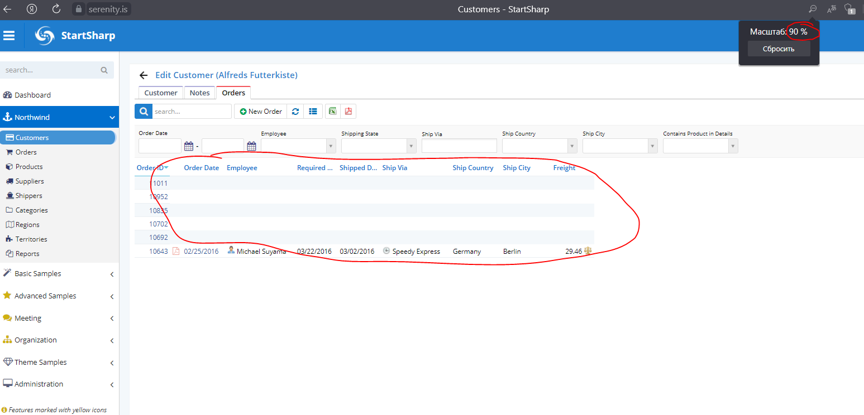This screenshot has height=415, width=864.
Task: Expand the Employee filter dropdown
Action: [x=330, y=146]
